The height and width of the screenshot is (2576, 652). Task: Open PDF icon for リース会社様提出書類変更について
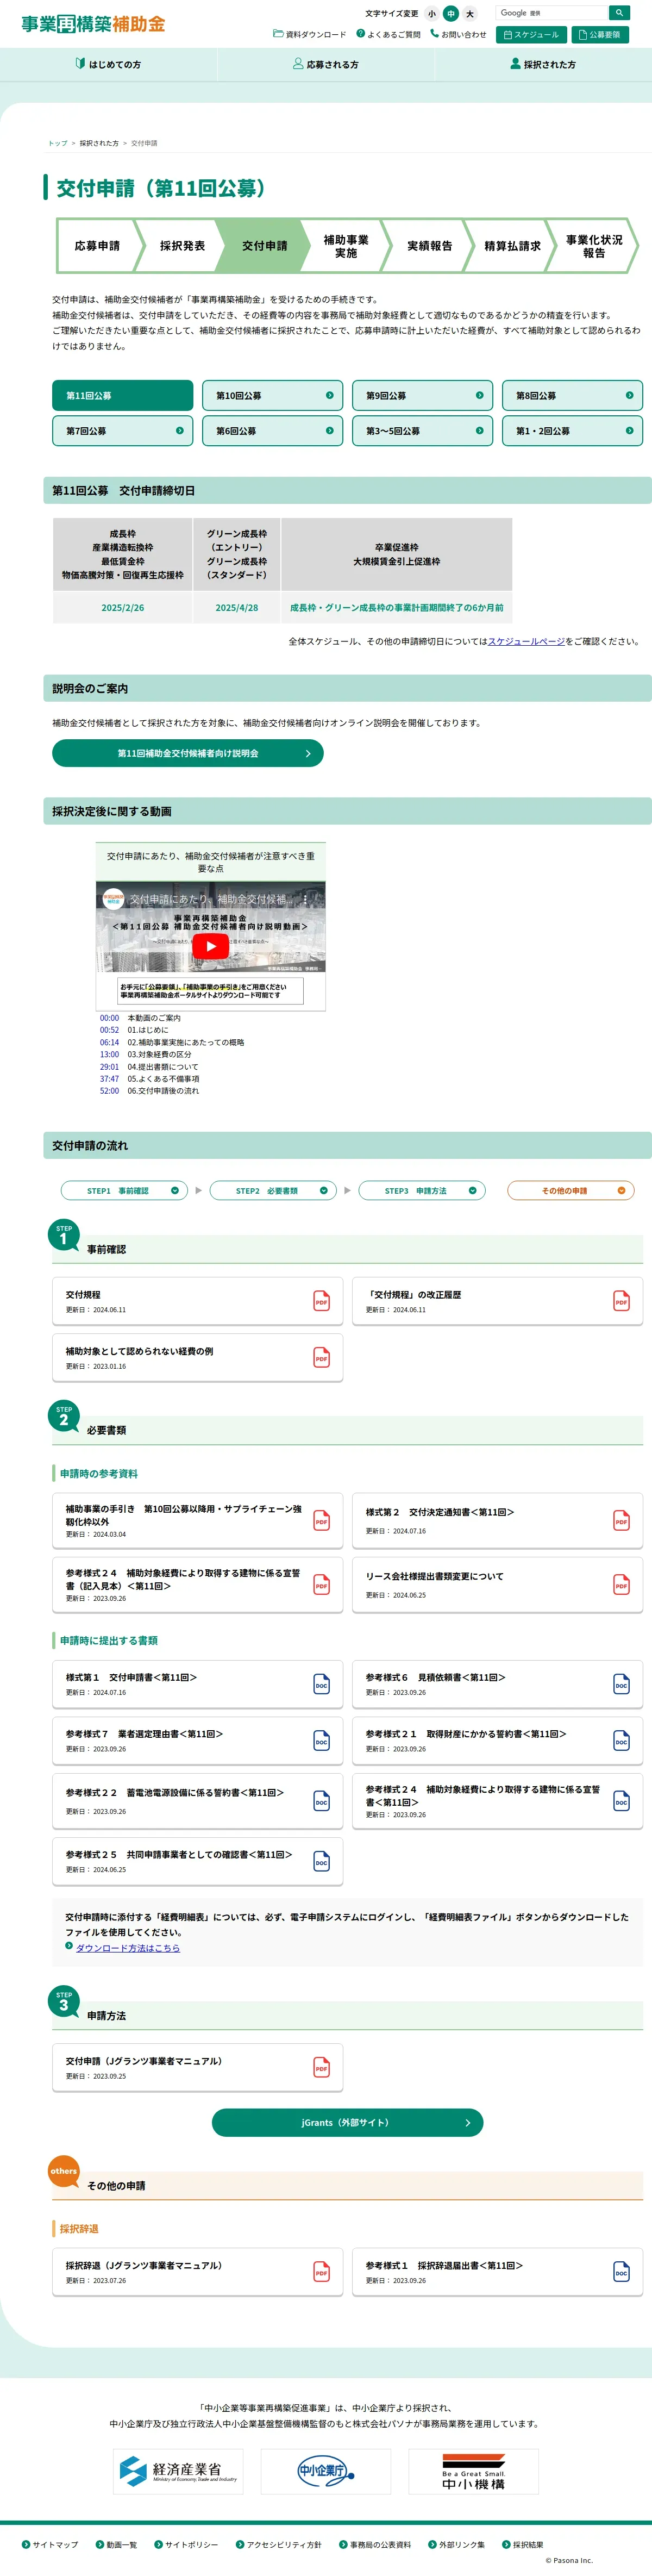(x=621, y=1585)
